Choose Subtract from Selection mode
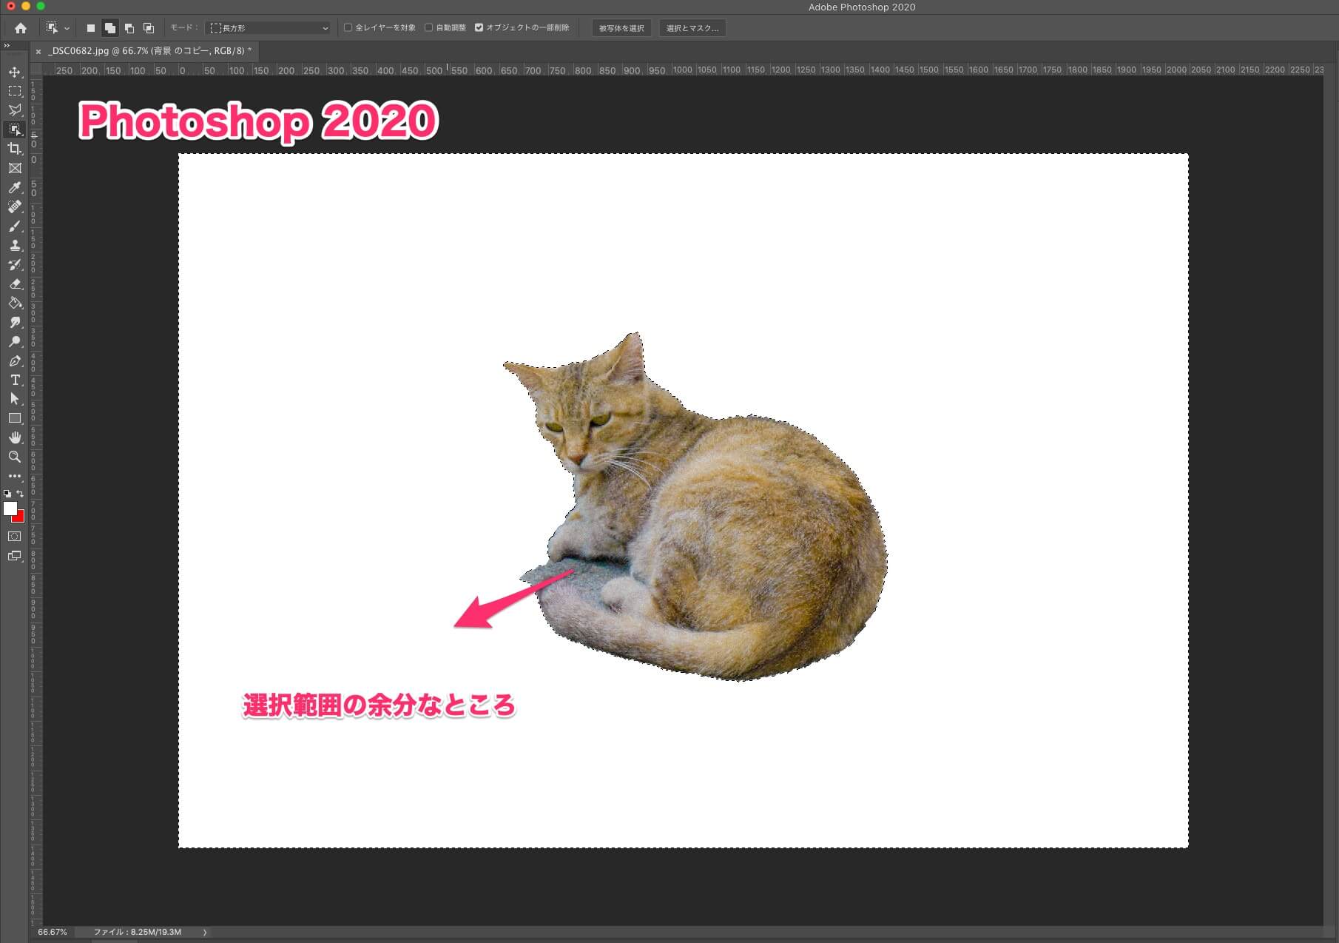The width and height of the screenshot is (1339, 943). coord(129,28)
